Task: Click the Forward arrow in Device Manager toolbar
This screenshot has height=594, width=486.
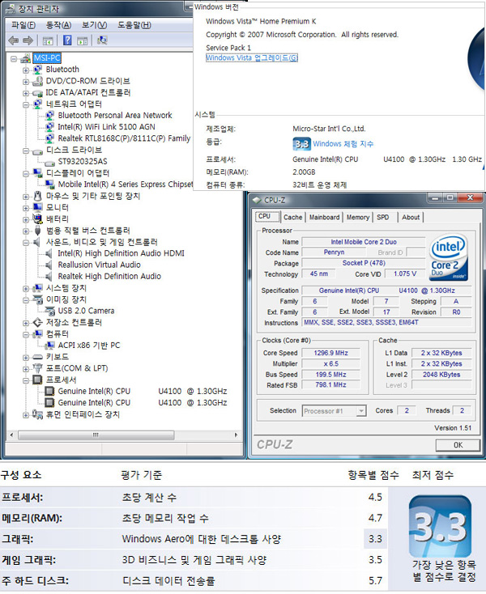Action: pyautogui.click(x=28, y=40)
